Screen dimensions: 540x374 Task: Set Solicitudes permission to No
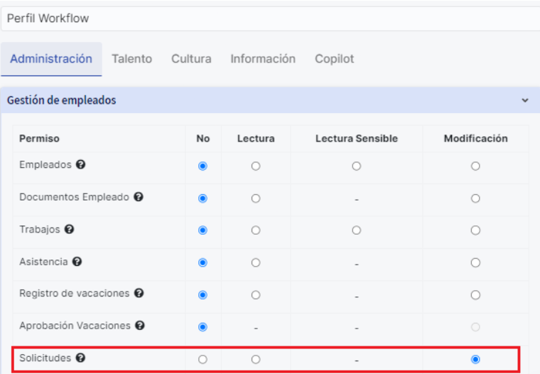pos(202,360)
